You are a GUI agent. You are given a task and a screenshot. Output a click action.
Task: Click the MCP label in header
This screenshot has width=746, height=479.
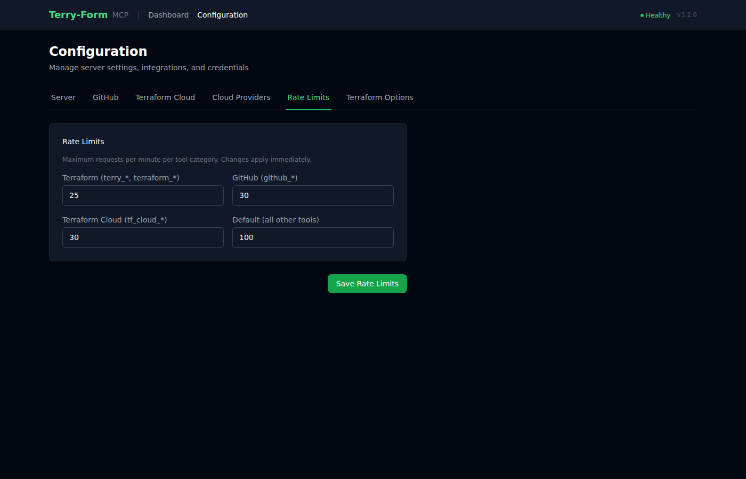tap(120, 15)
